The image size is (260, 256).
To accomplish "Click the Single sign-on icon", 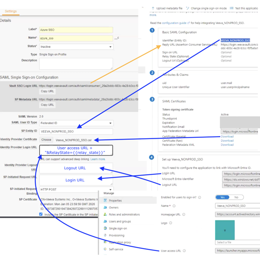I will click(105, 228).
